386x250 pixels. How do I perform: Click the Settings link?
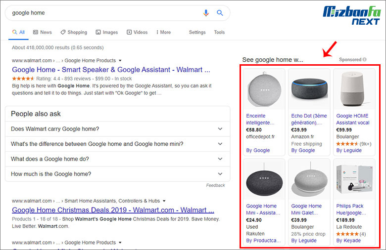click(x=197, y=32)
